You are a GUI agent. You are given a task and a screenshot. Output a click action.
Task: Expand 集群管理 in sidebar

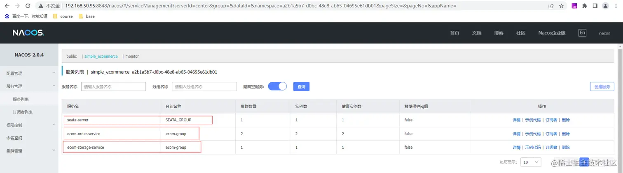point(29,150)
